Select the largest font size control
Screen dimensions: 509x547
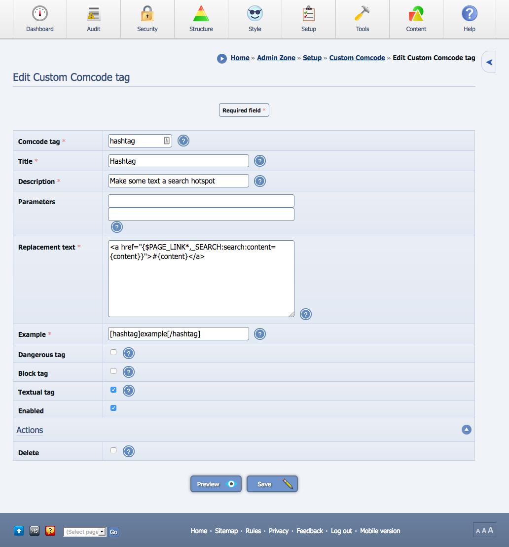pos(490,530)
